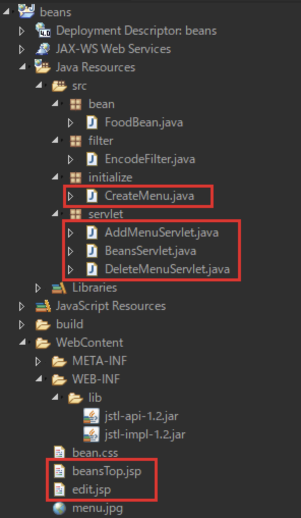Expand the build folder arrow
This screenshot has width=301, height=518.
(22, 324)
